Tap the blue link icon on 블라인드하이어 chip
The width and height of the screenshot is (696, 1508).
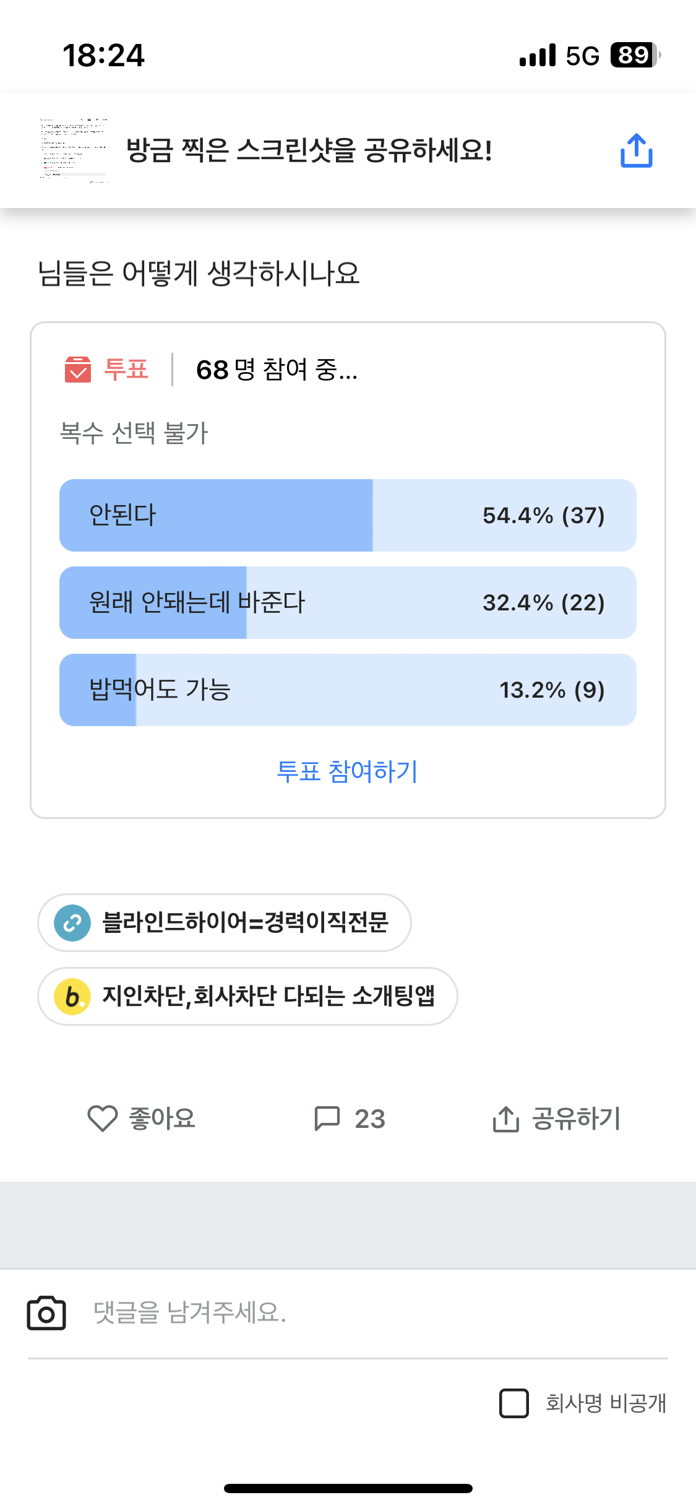[x=72, y=923]
